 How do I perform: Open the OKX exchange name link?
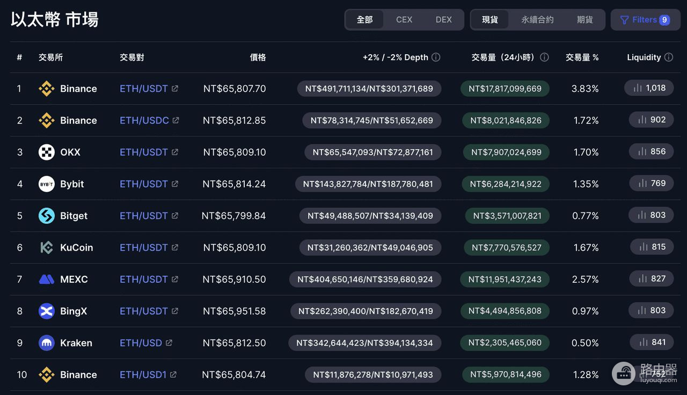click(70, 152)
